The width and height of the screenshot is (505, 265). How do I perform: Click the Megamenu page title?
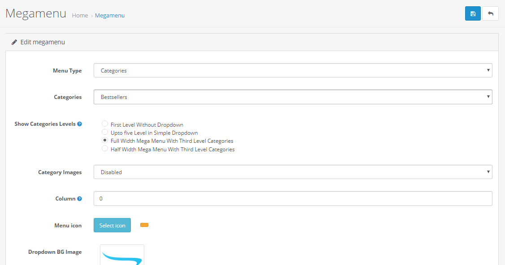point(36,13)
